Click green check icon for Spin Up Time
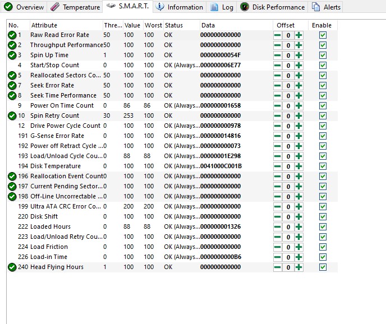This screenshot has width=386, height=324. 12,55
